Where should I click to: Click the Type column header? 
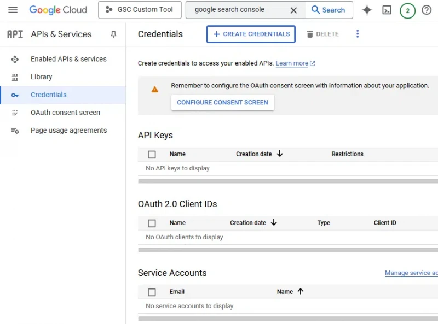click(324, 223)
